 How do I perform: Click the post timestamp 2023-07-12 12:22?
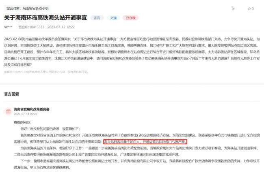click(x=61, y=27)
